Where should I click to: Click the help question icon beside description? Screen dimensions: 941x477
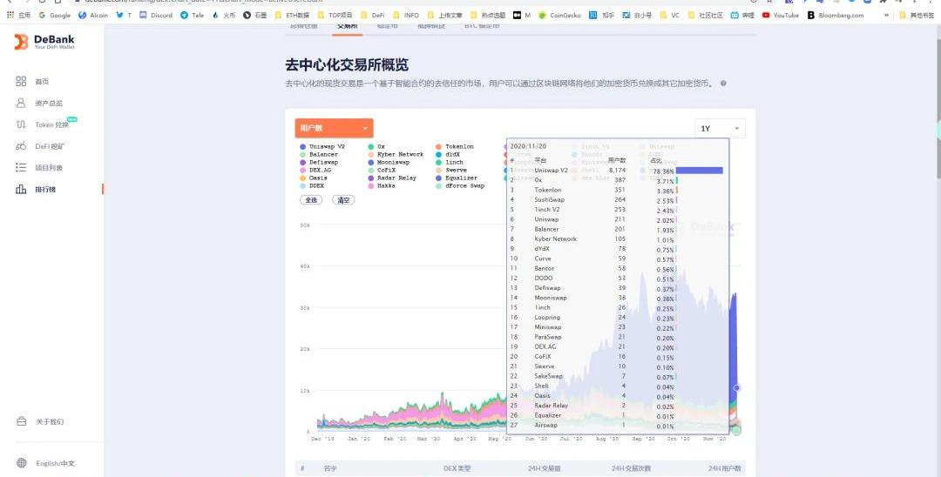coord(723,84)
